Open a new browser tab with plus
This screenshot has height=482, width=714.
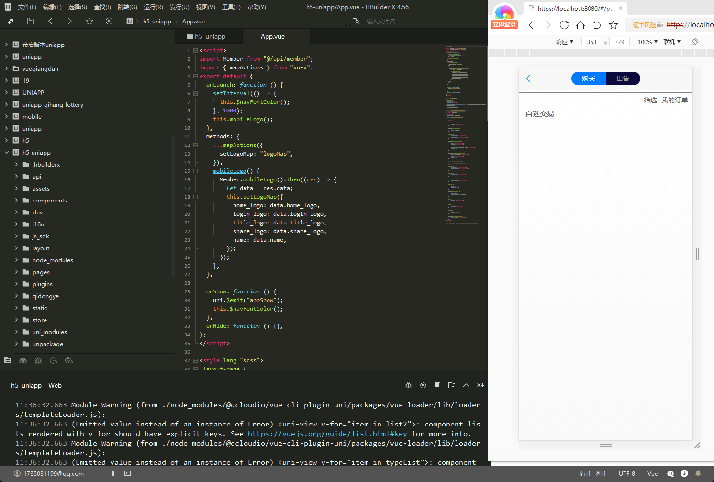pos(637,8)
